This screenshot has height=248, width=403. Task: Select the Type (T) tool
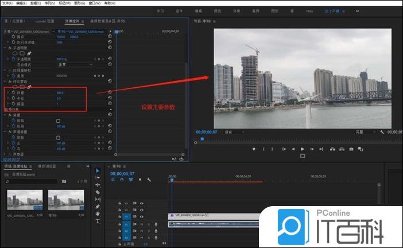pyautogui.click(x=98, y=220)
